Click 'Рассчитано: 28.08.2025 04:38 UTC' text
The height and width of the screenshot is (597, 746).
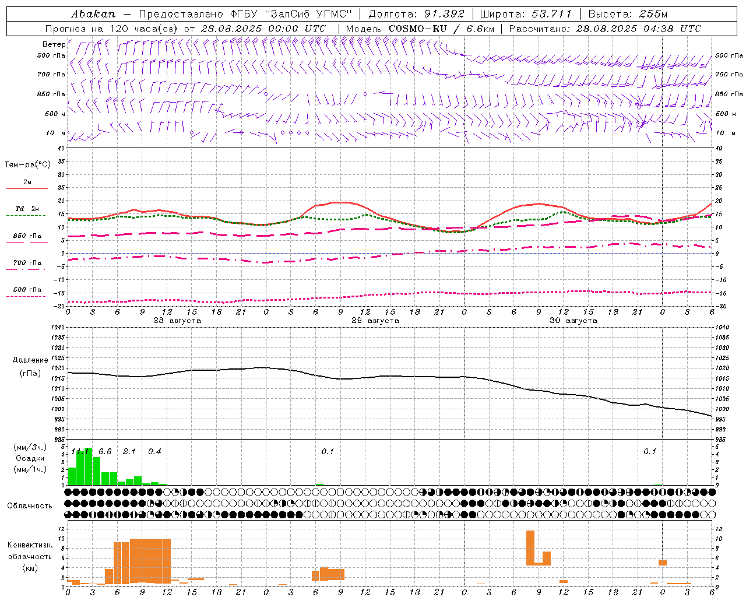click(x=605, y=29)
